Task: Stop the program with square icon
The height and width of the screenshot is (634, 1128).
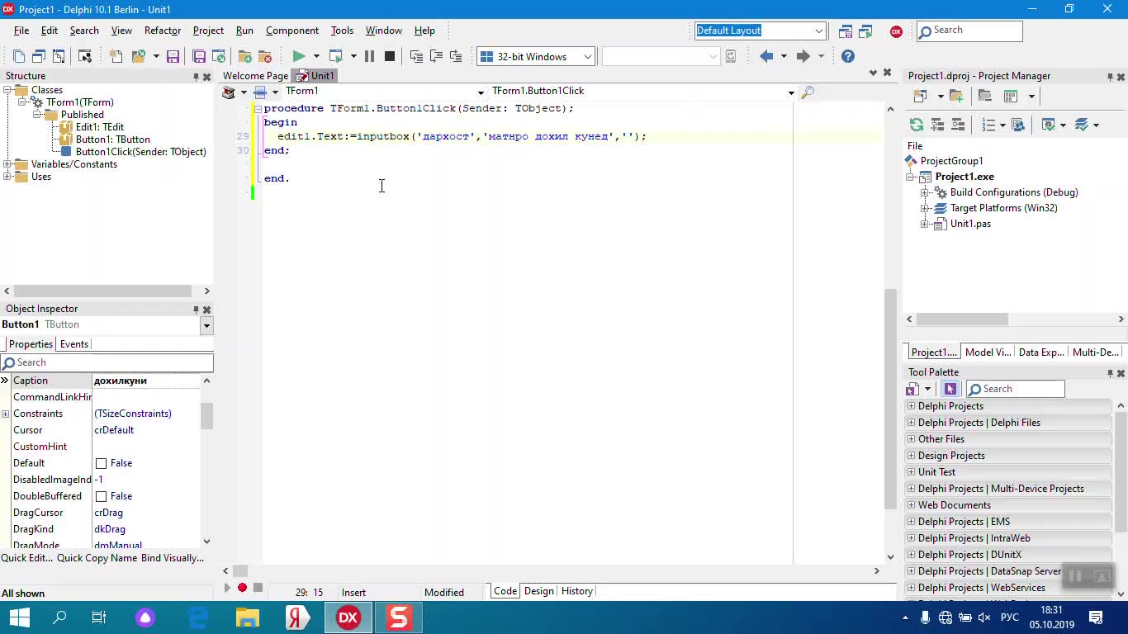Action: click(390, 56)
